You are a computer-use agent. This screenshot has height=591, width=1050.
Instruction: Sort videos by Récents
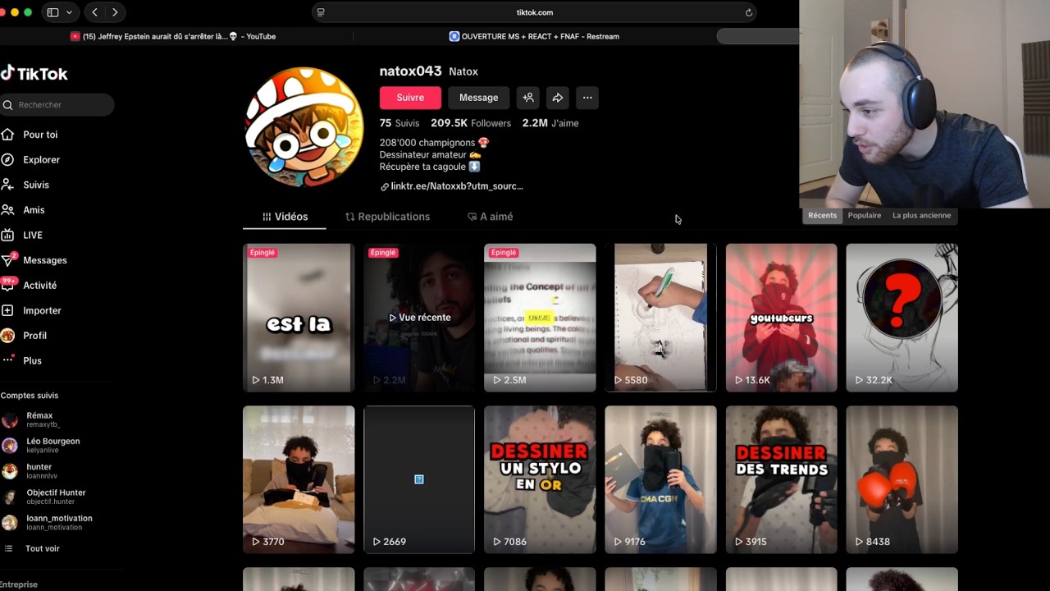[822, 215]
